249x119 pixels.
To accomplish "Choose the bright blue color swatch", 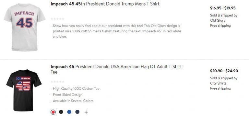I will pos(69,112).
